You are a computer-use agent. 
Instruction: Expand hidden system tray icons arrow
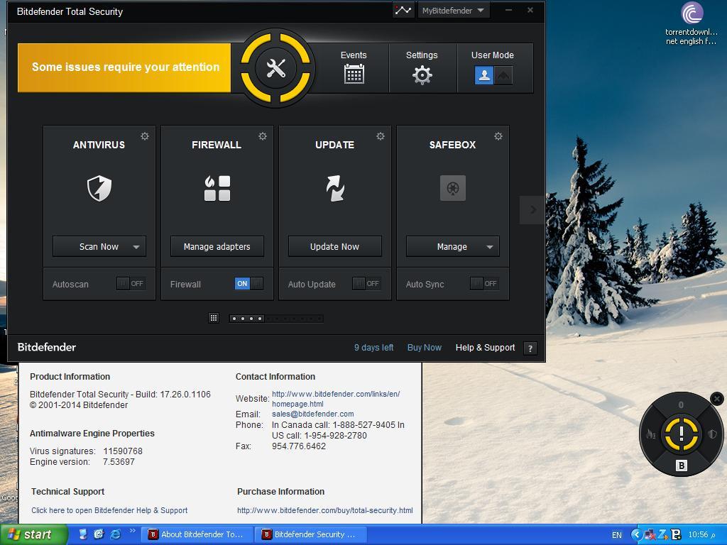(635, 535)
